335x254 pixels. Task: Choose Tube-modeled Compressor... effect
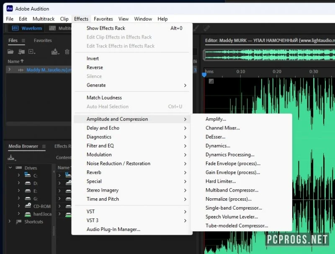tap(242, 226)
